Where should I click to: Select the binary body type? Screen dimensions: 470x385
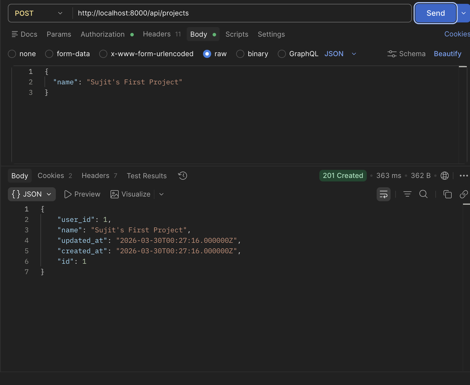coord(252,54)
